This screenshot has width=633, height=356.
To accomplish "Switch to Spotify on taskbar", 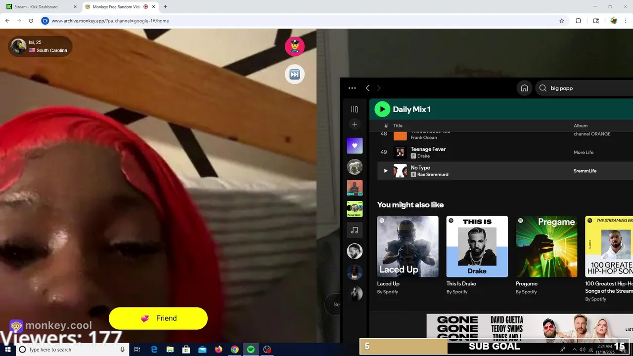I will pos(251,350).
